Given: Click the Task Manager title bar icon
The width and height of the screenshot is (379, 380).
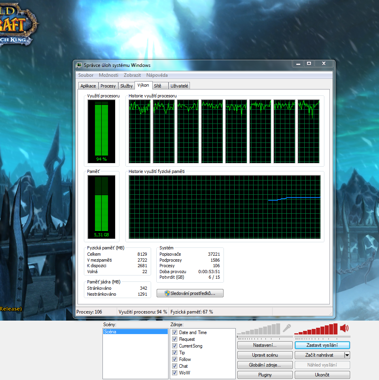Looking at the screenshot, I should coord(79,65).
